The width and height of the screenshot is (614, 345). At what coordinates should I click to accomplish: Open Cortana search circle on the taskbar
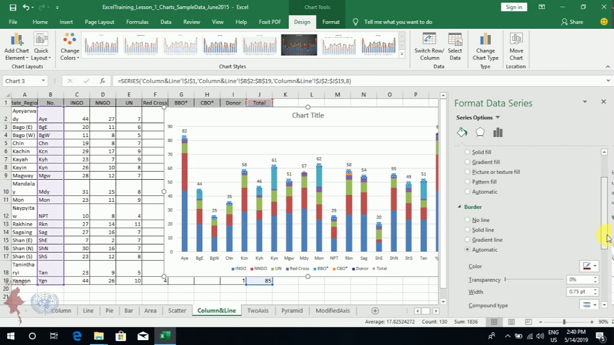coord(32,336)
